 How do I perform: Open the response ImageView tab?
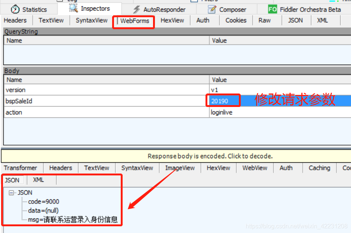tap(180, 168)
